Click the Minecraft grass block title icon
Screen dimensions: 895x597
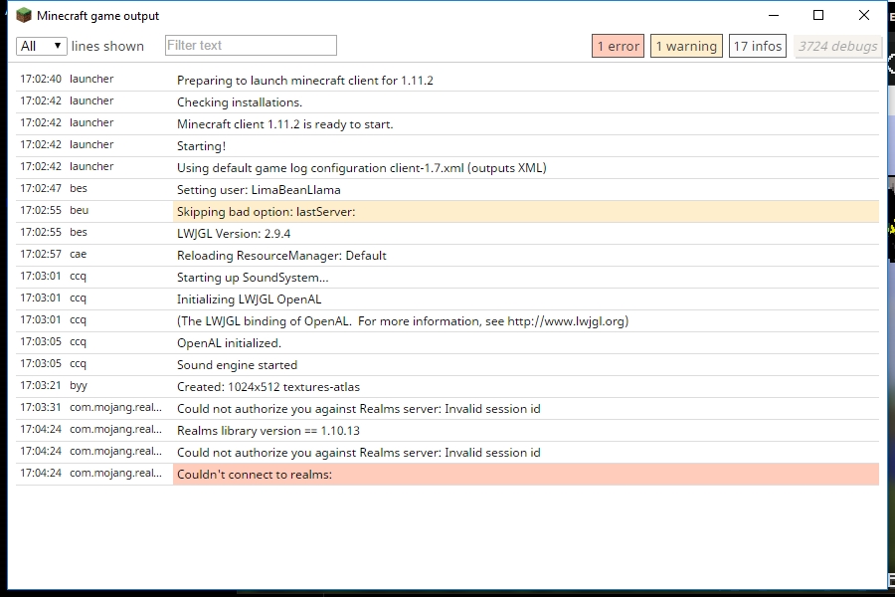24,15
